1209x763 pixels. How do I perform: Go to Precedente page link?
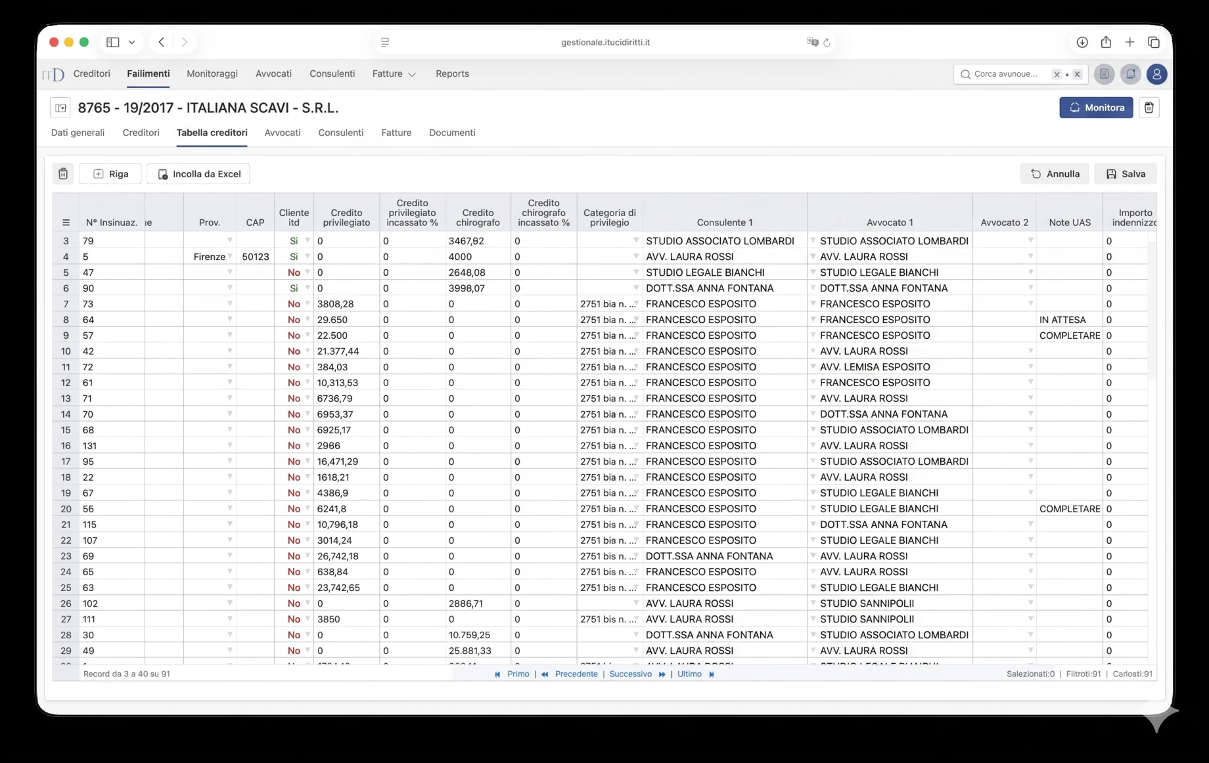(576, 674)
